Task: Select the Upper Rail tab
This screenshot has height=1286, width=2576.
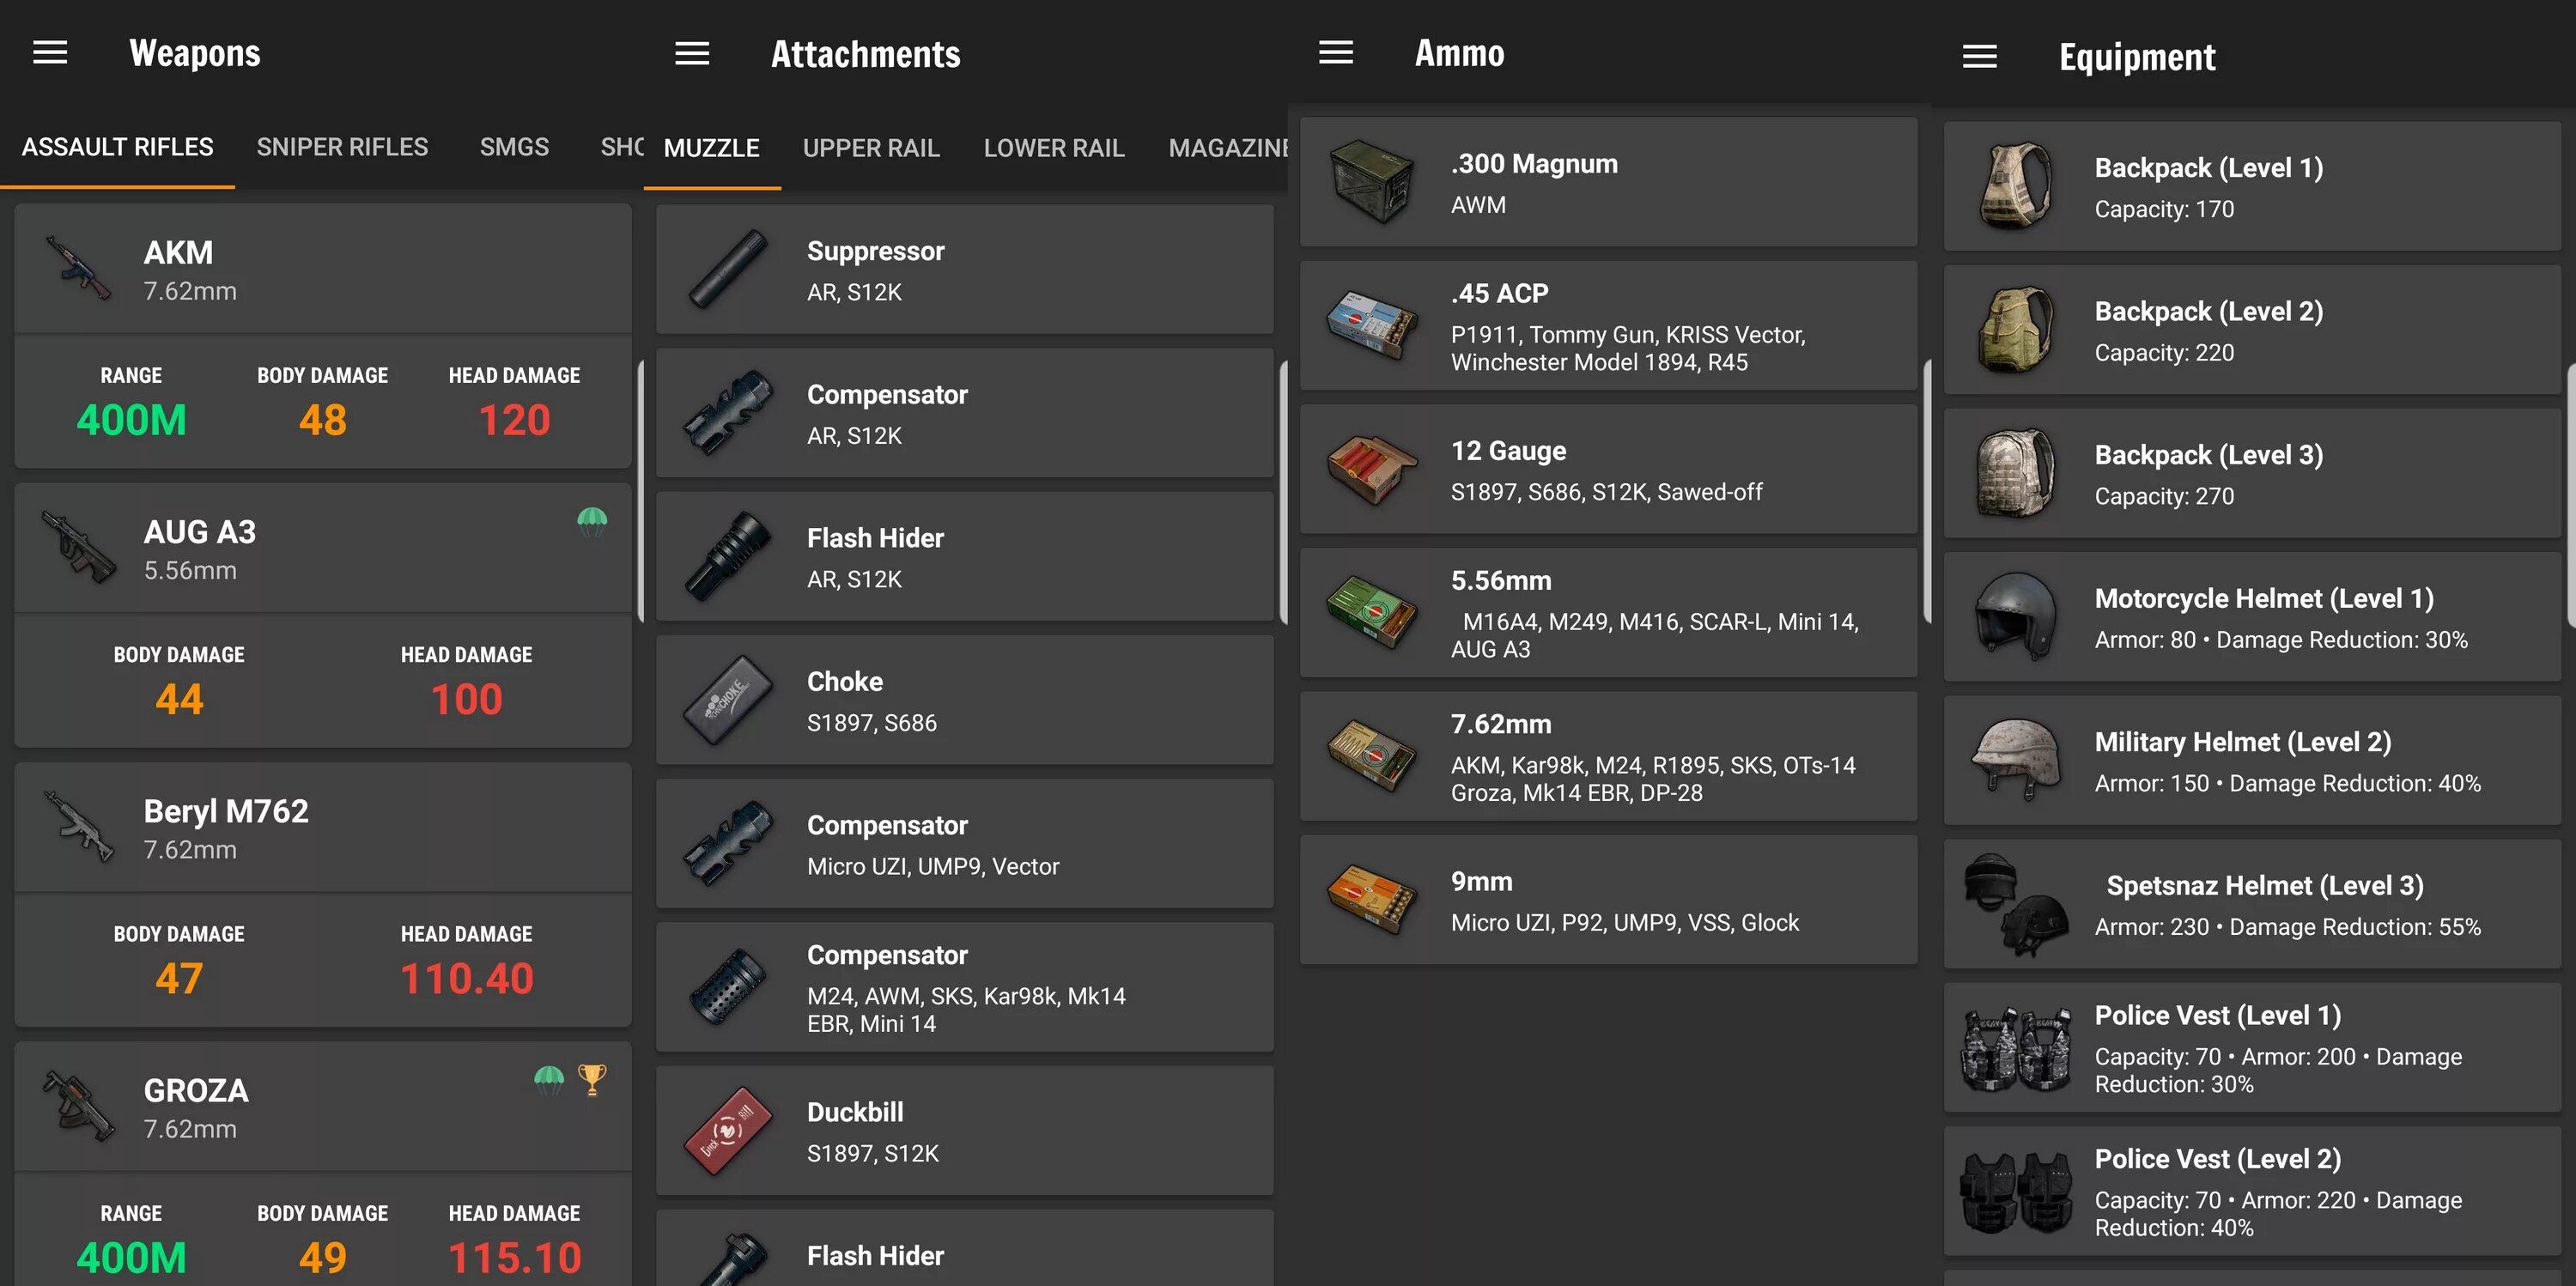Action: tap(871, 148)
